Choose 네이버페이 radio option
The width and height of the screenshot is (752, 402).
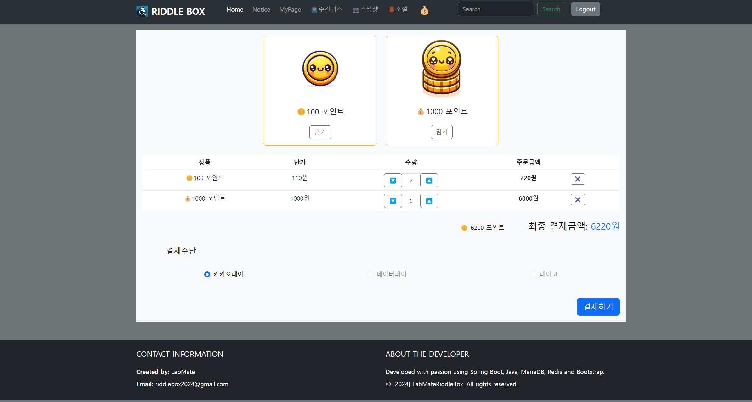tap(370, 275)
